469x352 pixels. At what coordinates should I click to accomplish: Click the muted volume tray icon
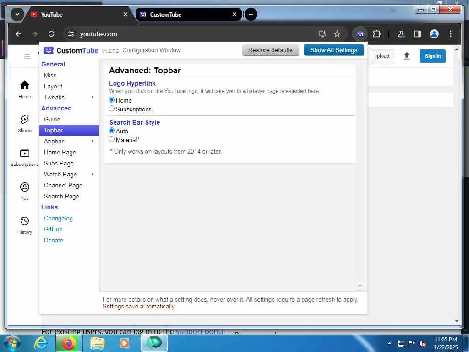click(x=422, y=343)
